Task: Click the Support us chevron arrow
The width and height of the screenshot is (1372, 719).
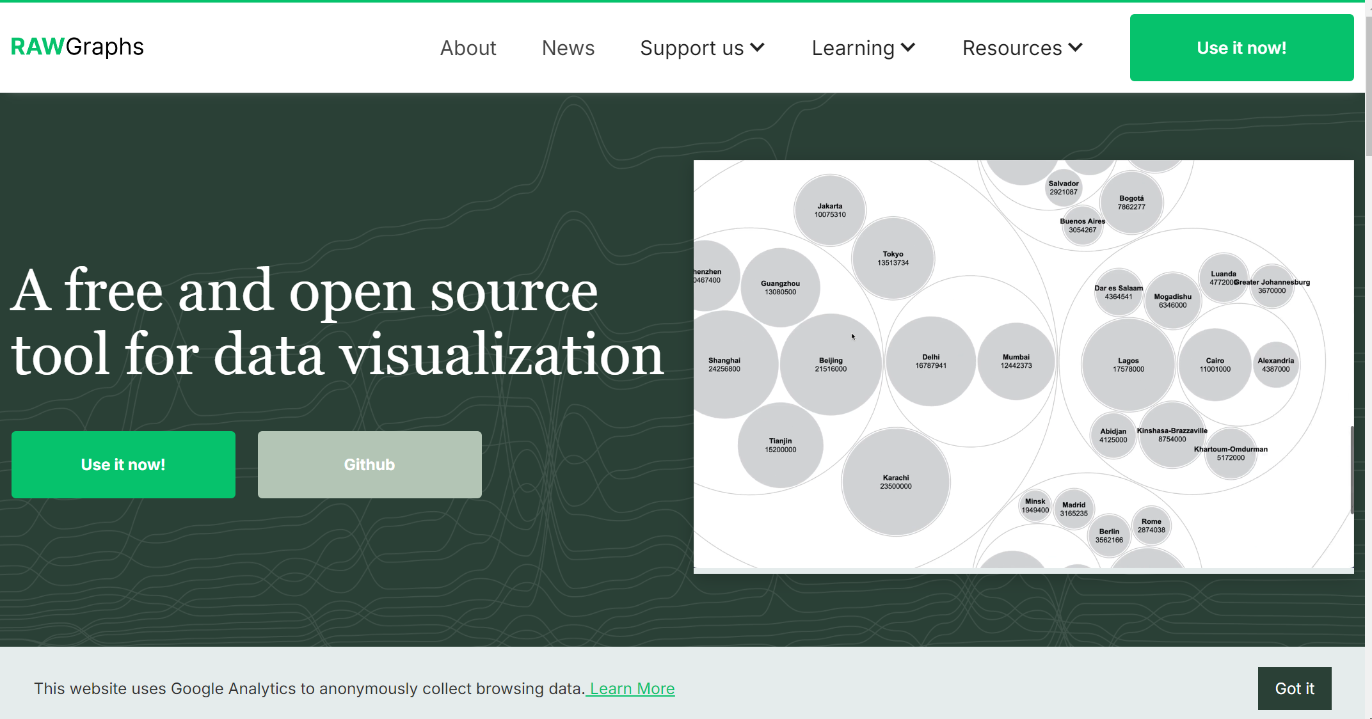Action: click(758, 47)
